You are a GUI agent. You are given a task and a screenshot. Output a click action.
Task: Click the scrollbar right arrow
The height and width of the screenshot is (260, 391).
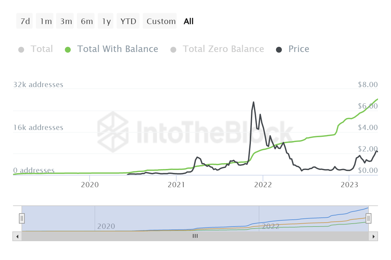pyautogui.click(x=374, y=236)
